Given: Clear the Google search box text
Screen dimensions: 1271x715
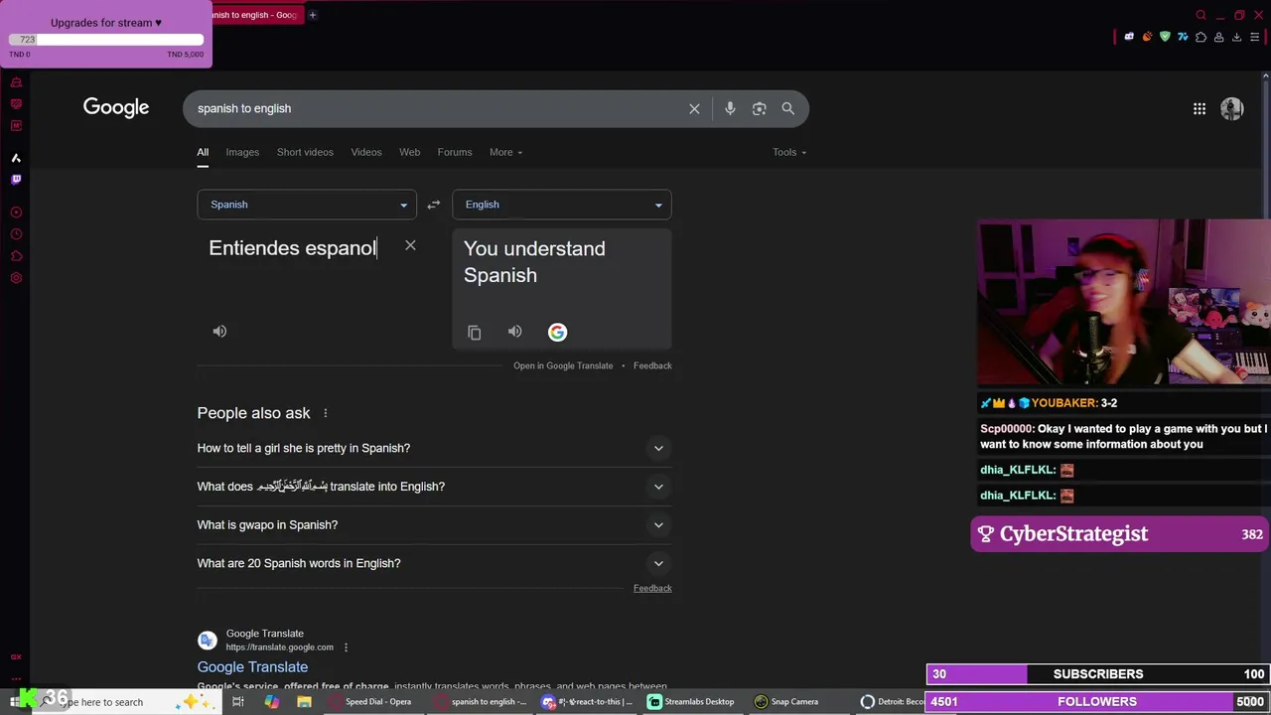Looking at the screenshot, I should [x=694, y=108].
